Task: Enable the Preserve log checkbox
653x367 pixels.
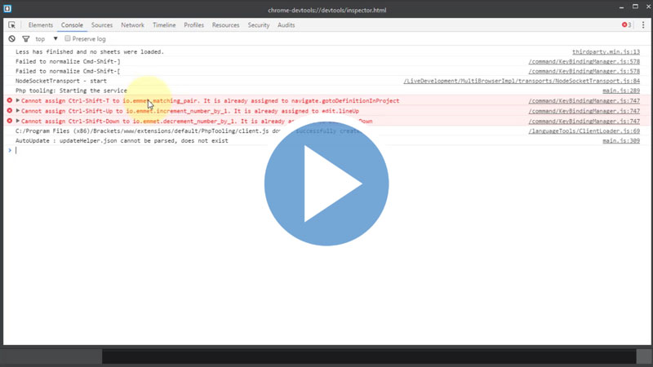Action: (68, 38)
